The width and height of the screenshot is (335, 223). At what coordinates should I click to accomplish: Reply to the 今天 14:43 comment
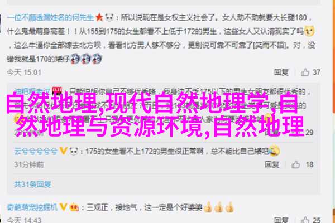(281, 220)
